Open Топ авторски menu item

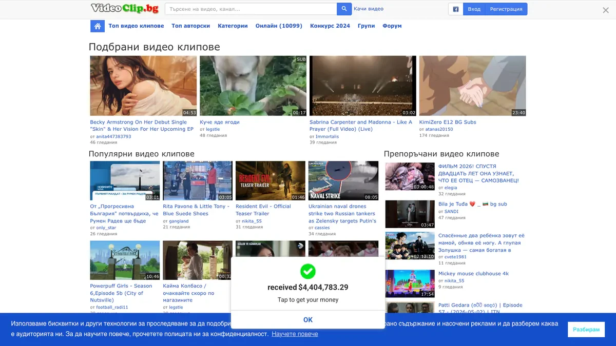pyautogui.click(x=190, y=26)
